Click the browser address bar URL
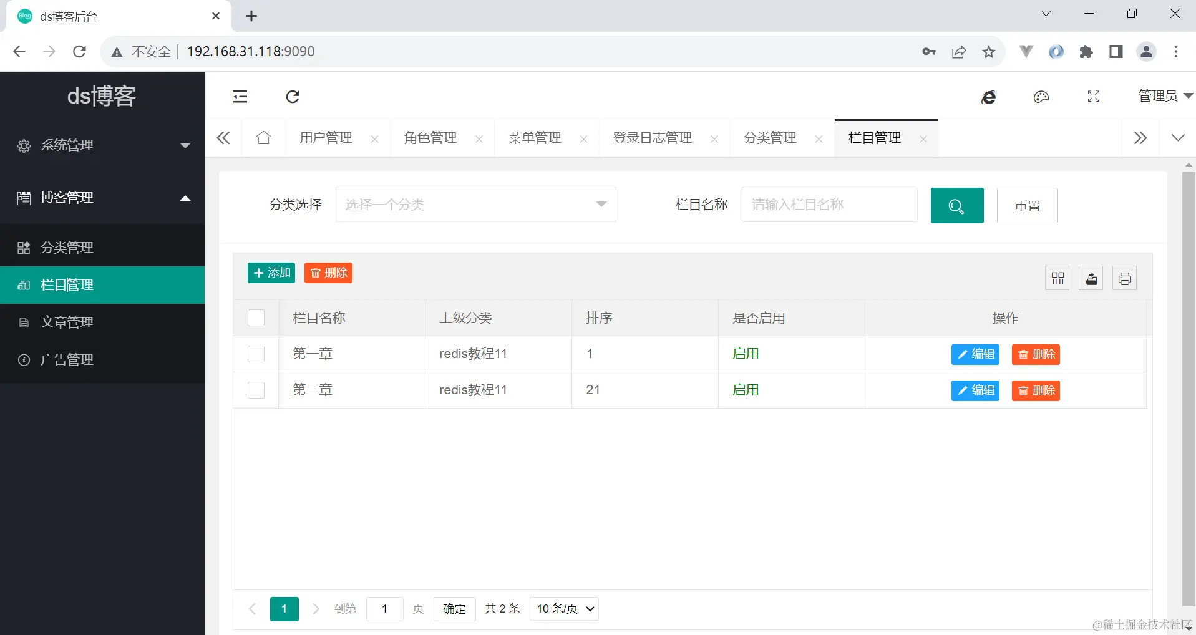This screenshot has height=635, width=1196. [251, 51]
